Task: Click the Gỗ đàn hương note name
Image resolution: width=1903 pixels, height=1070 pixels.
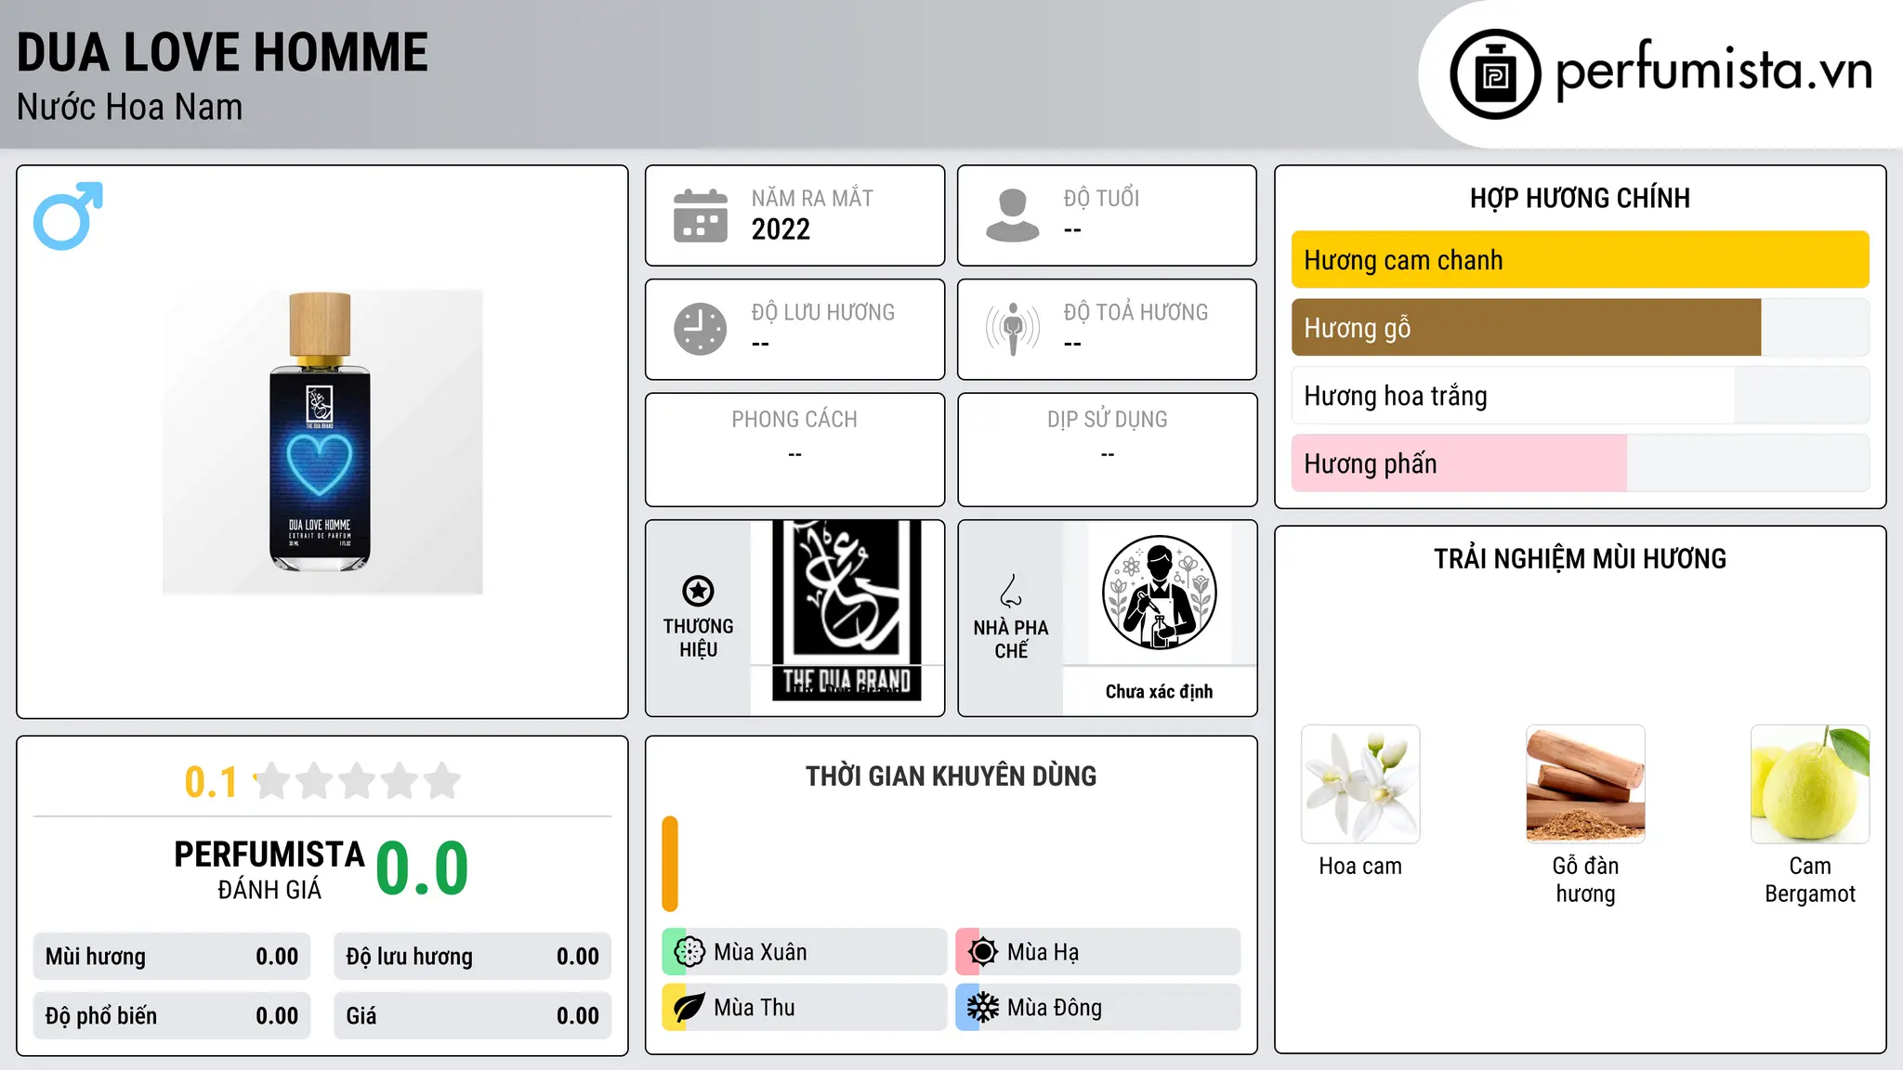Action: (x=1585, y=880)
